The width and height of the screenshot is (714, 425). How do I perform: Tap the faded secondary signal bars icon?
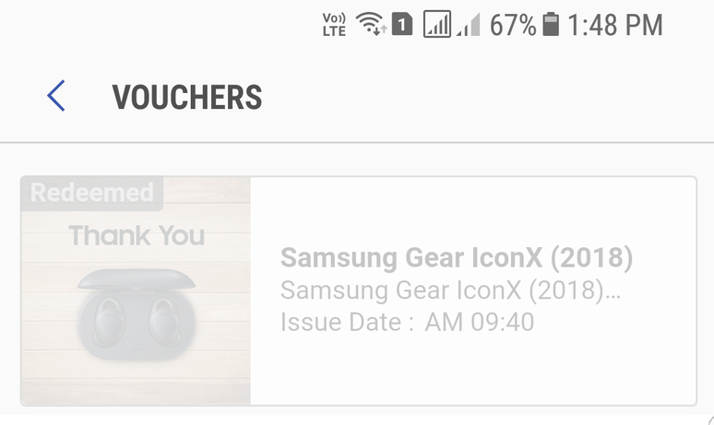coord(469,25)
